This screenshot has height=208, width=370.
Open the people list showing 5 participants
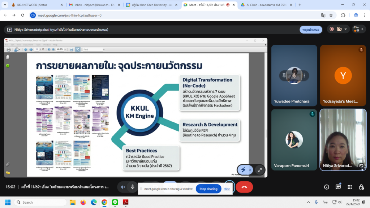tap(359, 29)
